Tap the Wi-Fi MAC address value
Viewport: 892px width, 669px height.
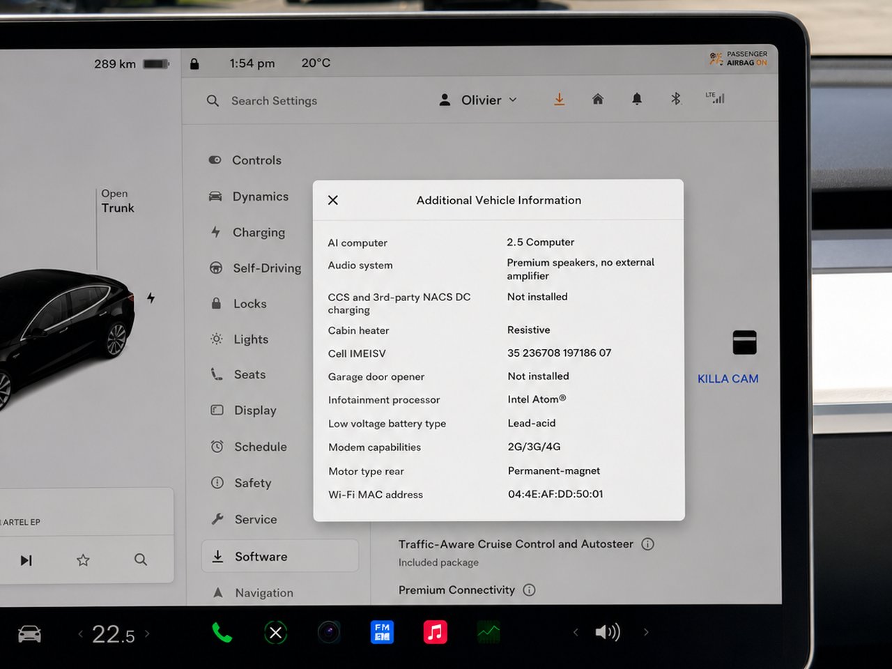point(555,494)
